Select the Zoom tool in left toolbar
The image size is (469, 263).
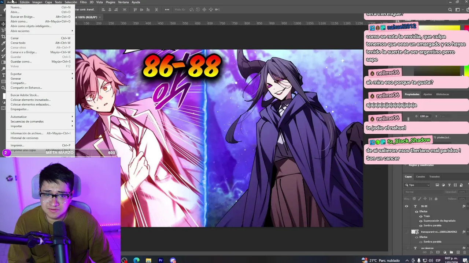(3, 88)
